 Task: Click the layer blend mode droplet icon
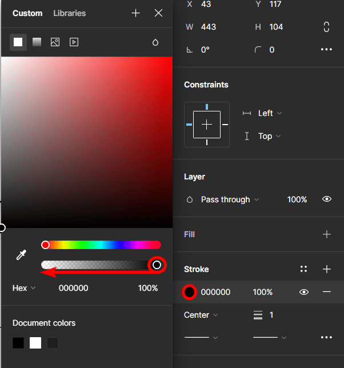point(190,200)
